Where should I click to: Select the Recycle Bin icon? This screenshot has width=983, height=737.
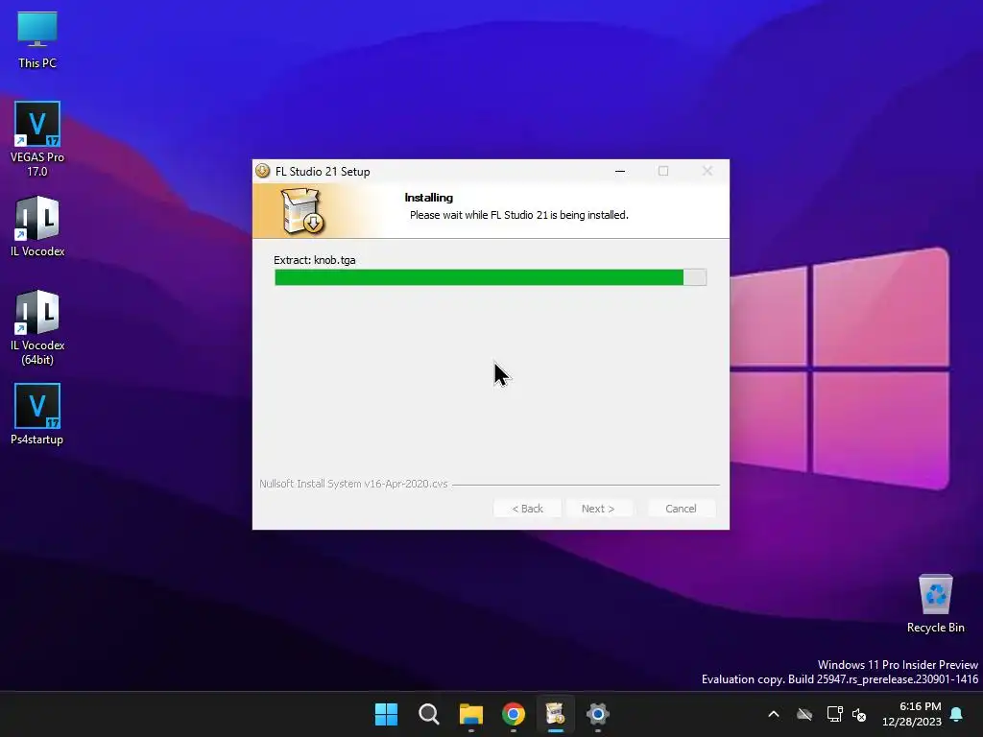click(x=935, y=604)
